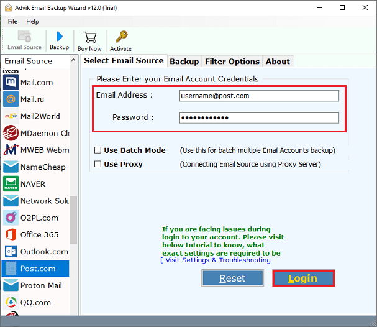Viewport: 377px width, 327px height.
Task: Start backup with the Backup arrow icon
Action: pyautogui.click(x=60, y=37)
